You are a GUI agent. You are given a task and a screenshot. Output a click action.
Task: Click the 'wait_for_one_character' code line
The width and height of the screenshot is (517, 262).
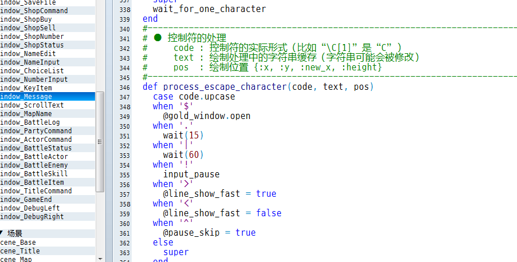(x=210, y=9)
